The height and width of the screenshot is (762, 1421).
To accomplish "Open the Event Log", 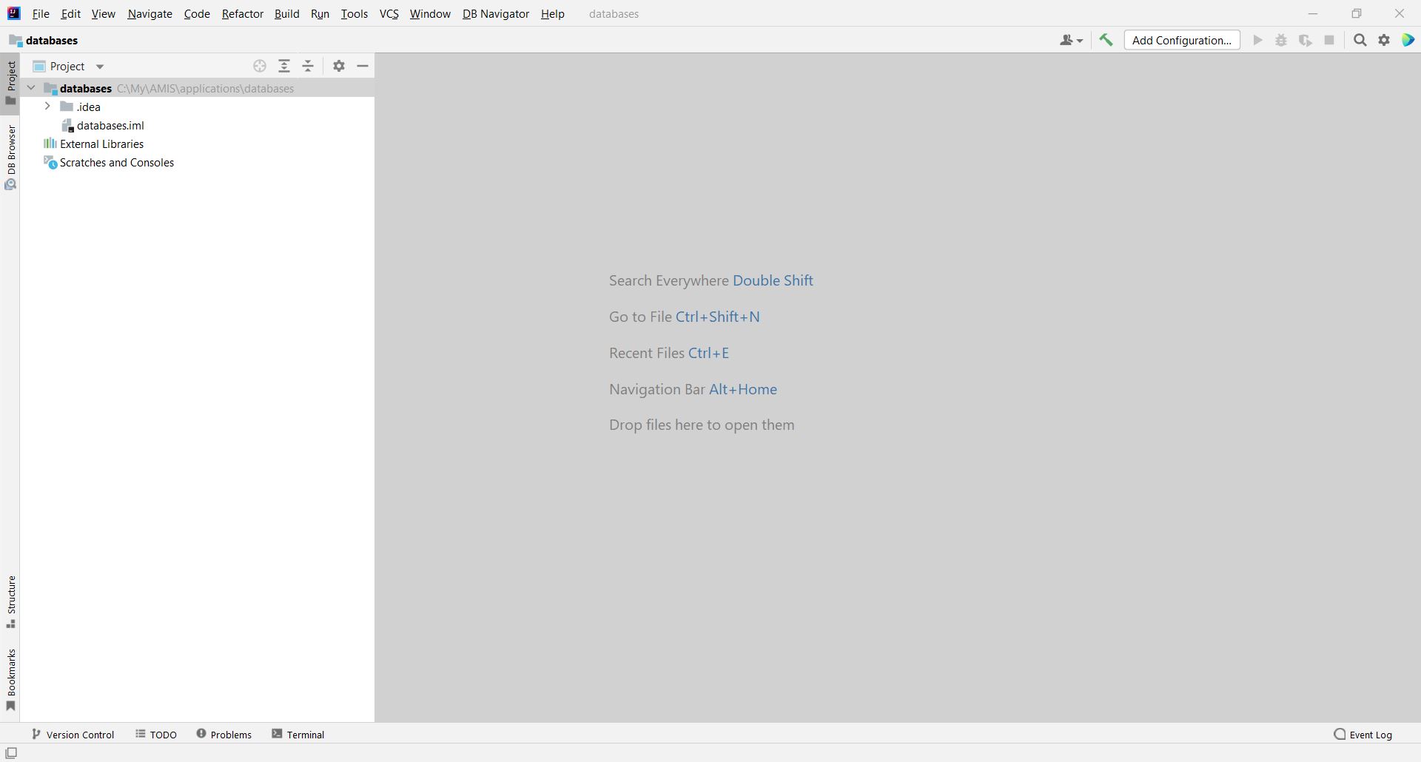I will pyautogui.click(x=1363, y=735).
